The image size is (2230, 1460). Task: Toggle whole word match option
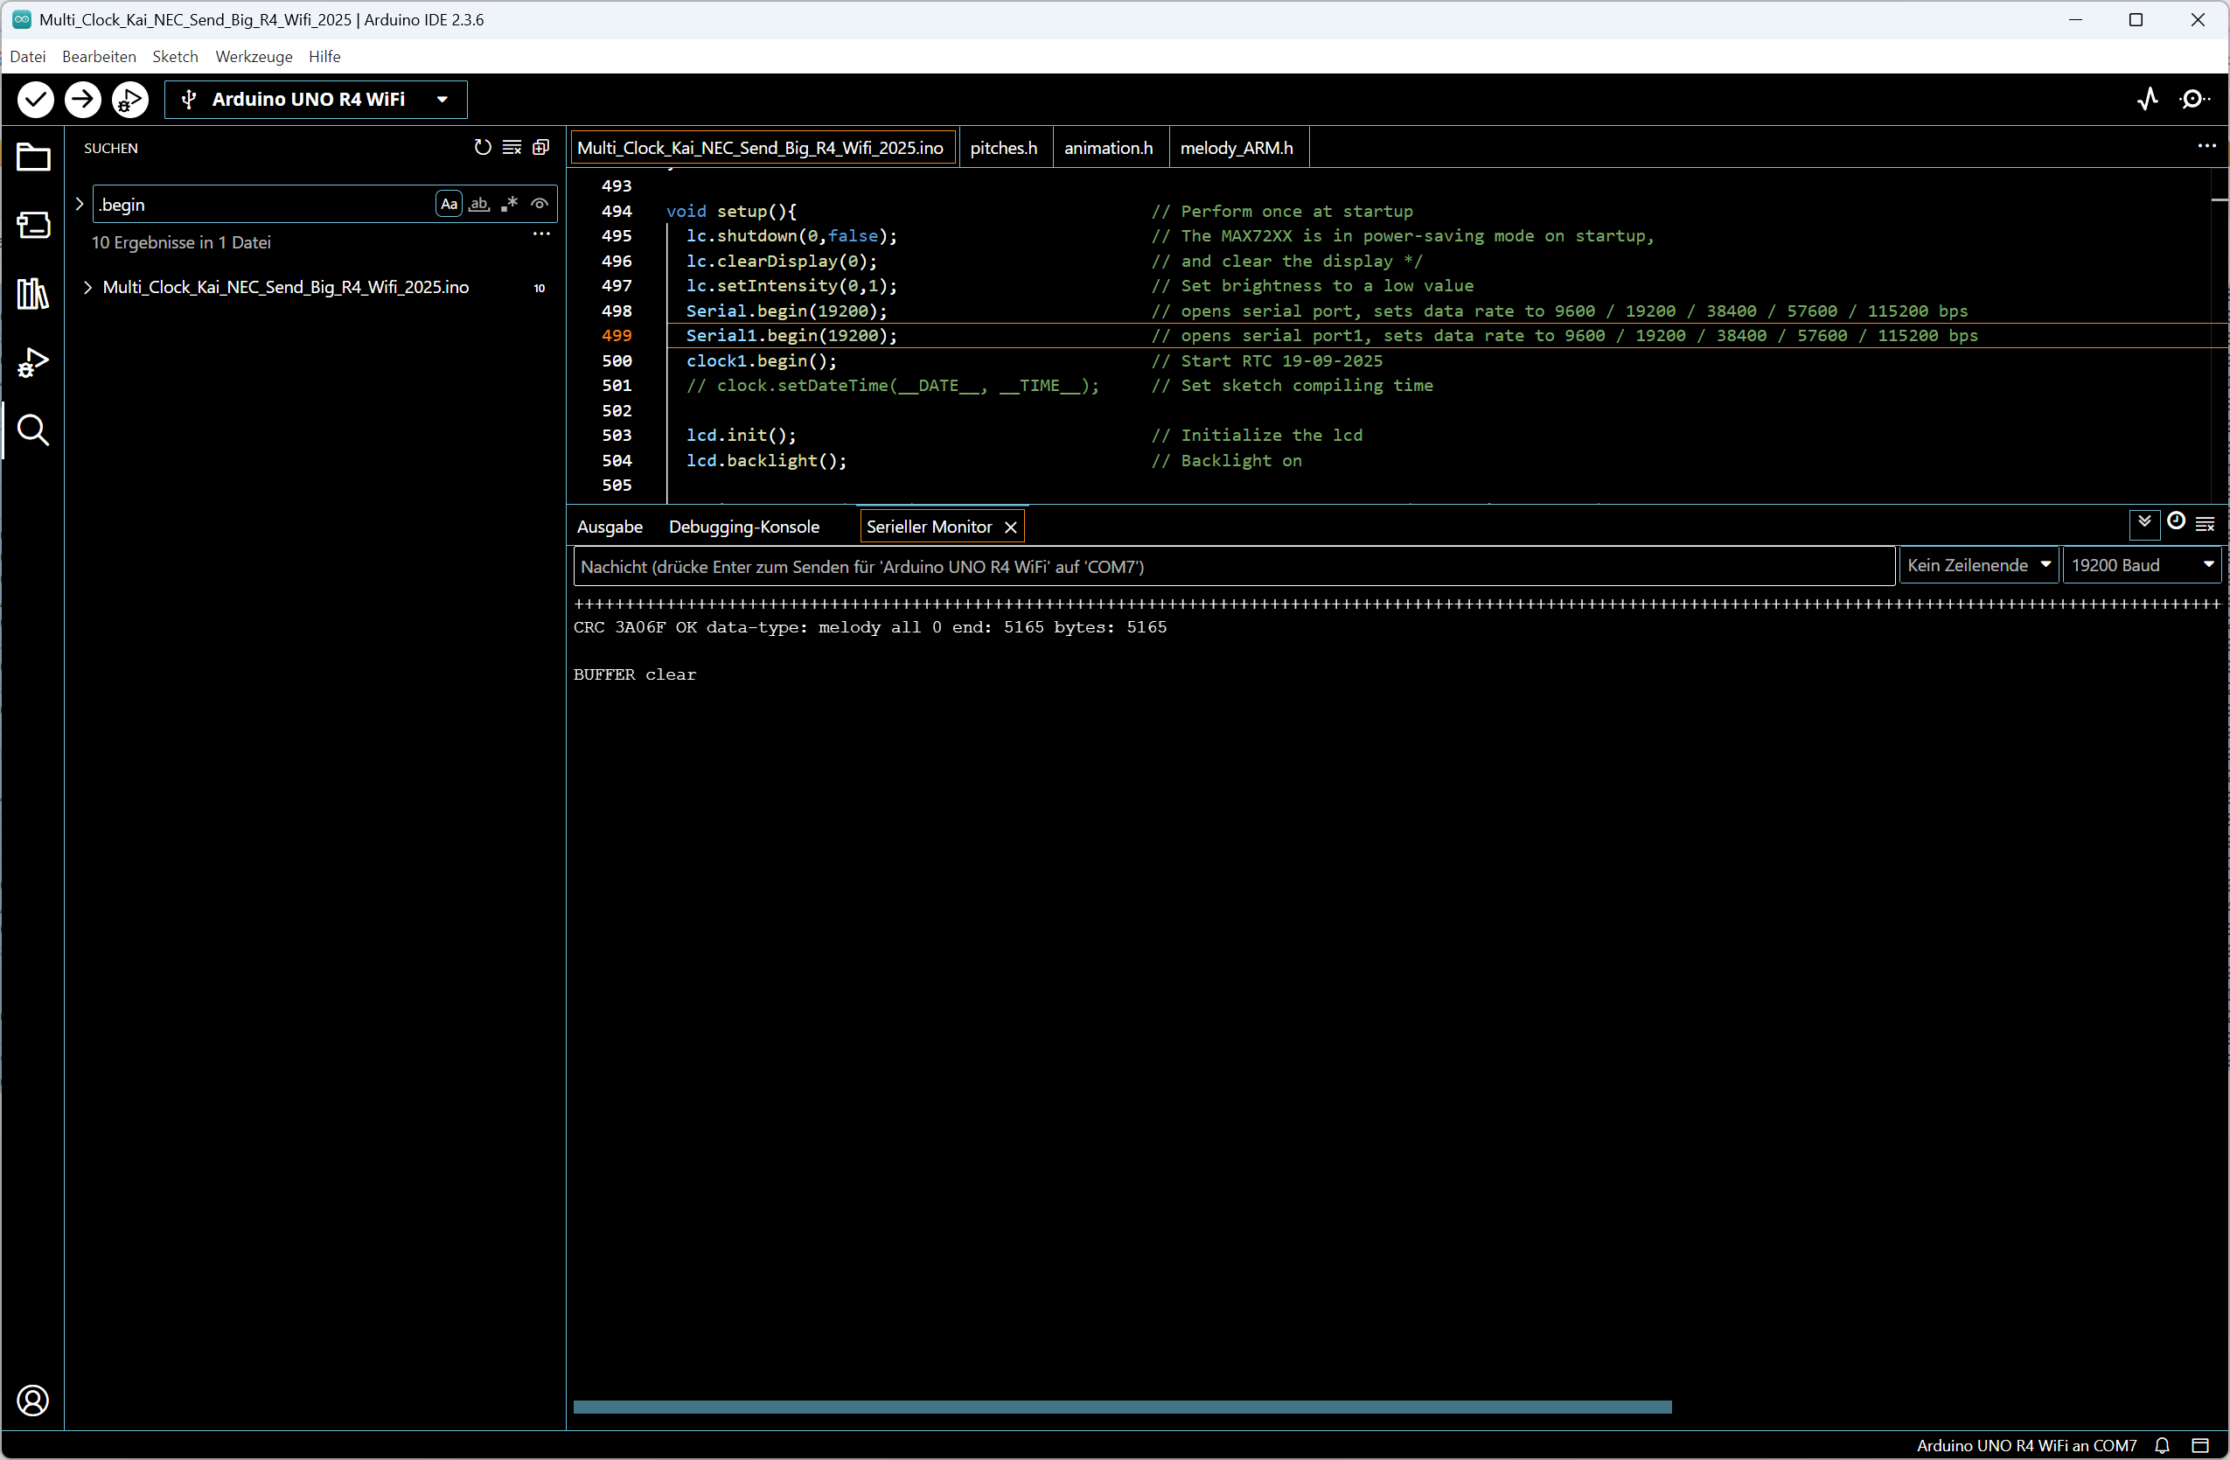tap(479, 203)
